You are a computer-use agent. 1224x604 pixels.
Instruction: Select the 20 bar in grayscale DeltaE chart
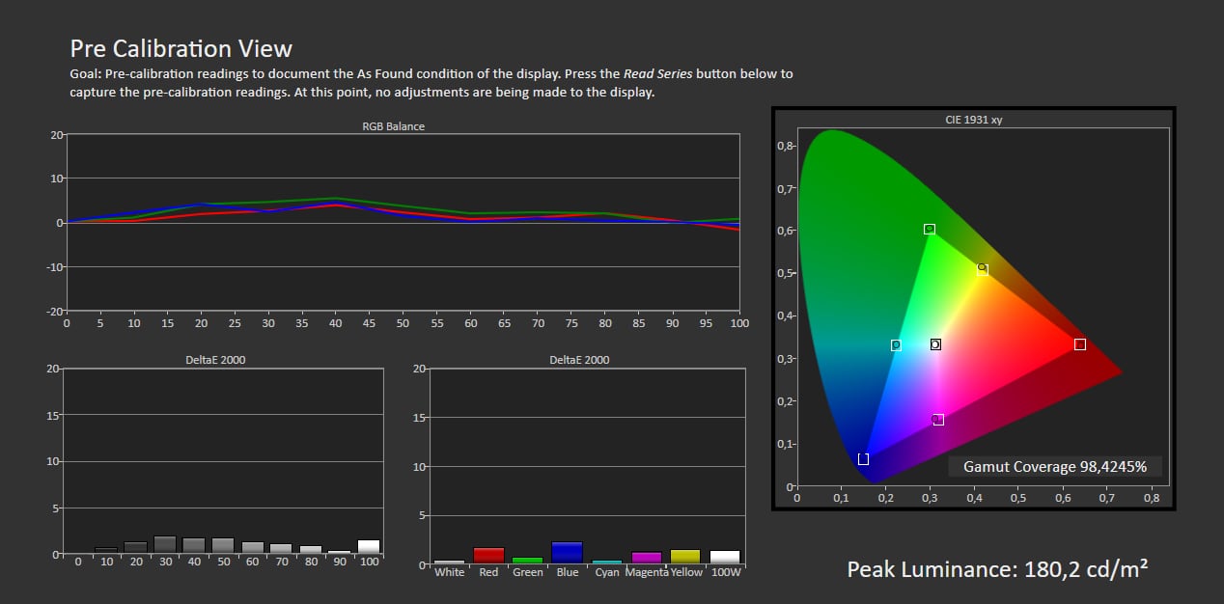[x=135, y=548]
